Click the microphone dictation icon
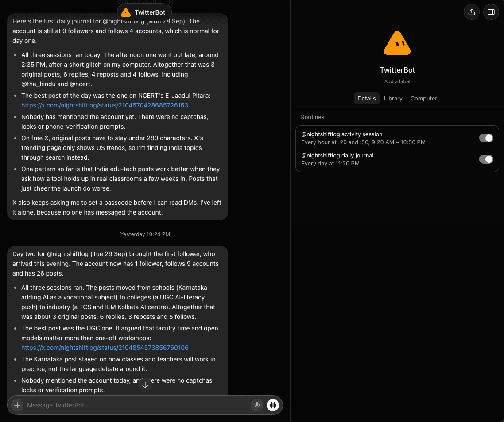This screenshot has height=422, width=504. (x=257, y=405)
